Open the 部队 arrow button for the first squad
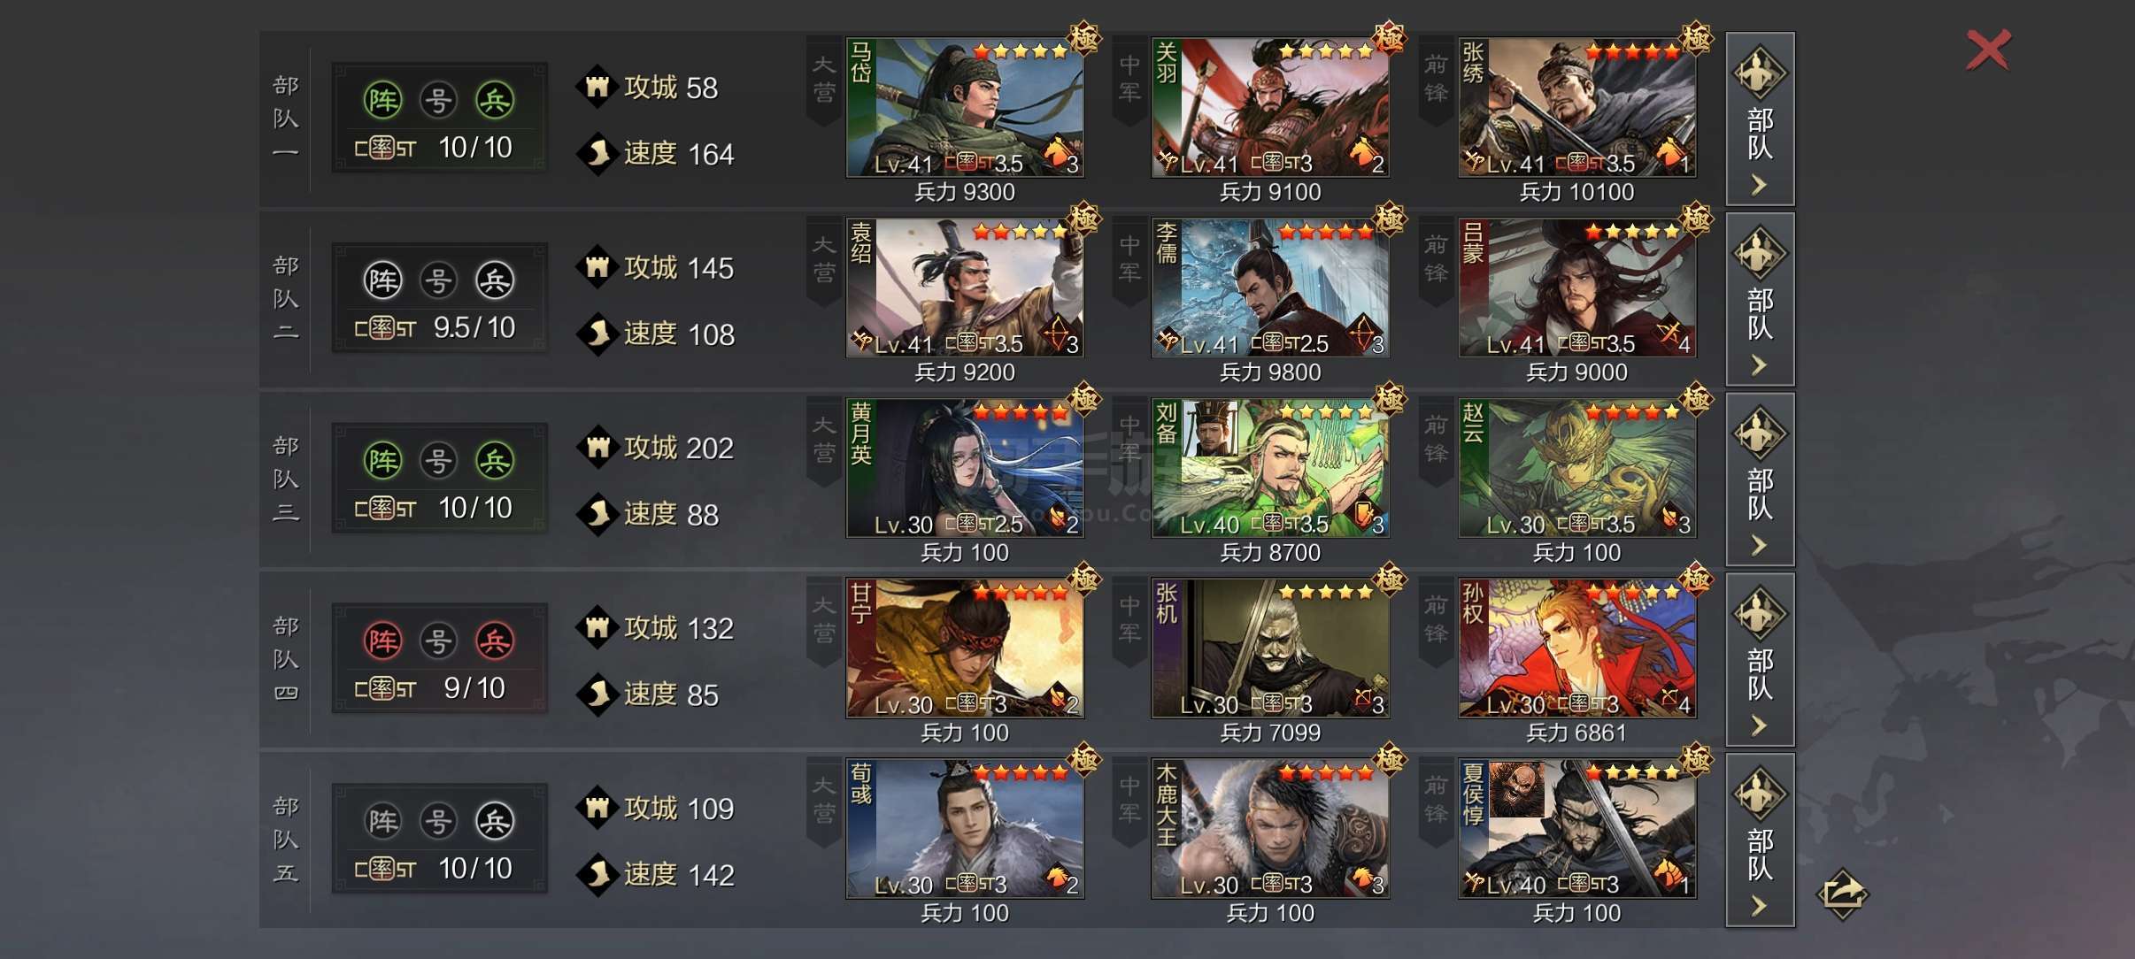 (x=1760, y=119)
